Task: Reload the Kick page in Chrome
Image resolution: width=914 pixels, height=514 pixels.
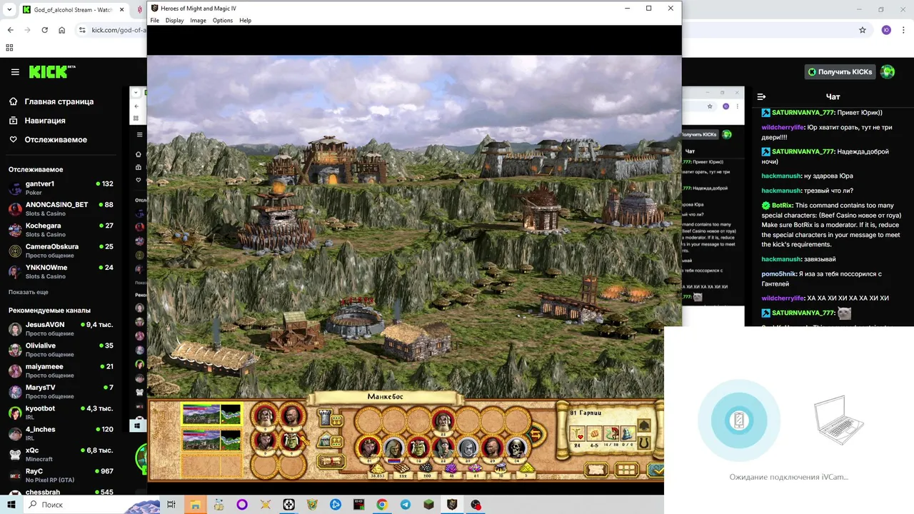Action: pyautogui.click(x=44, y=30)
